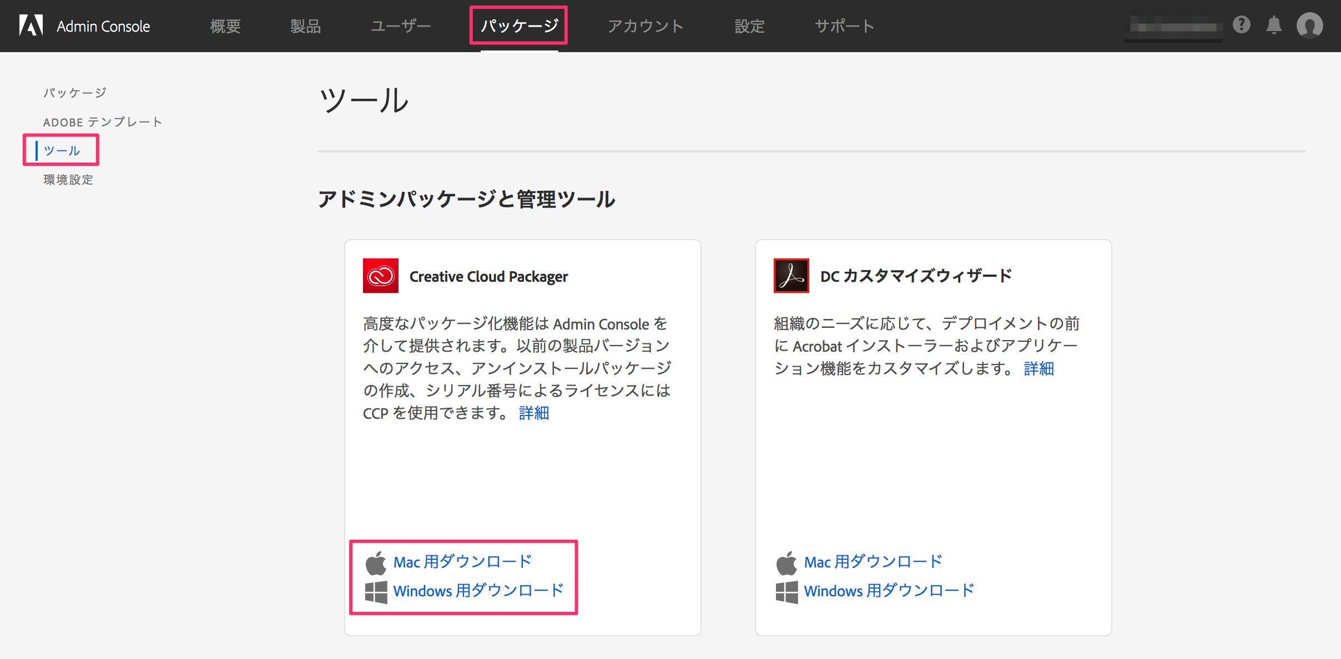Open the notifications bell icon
Viewport: 1341px width, 659px height.
1274,26
